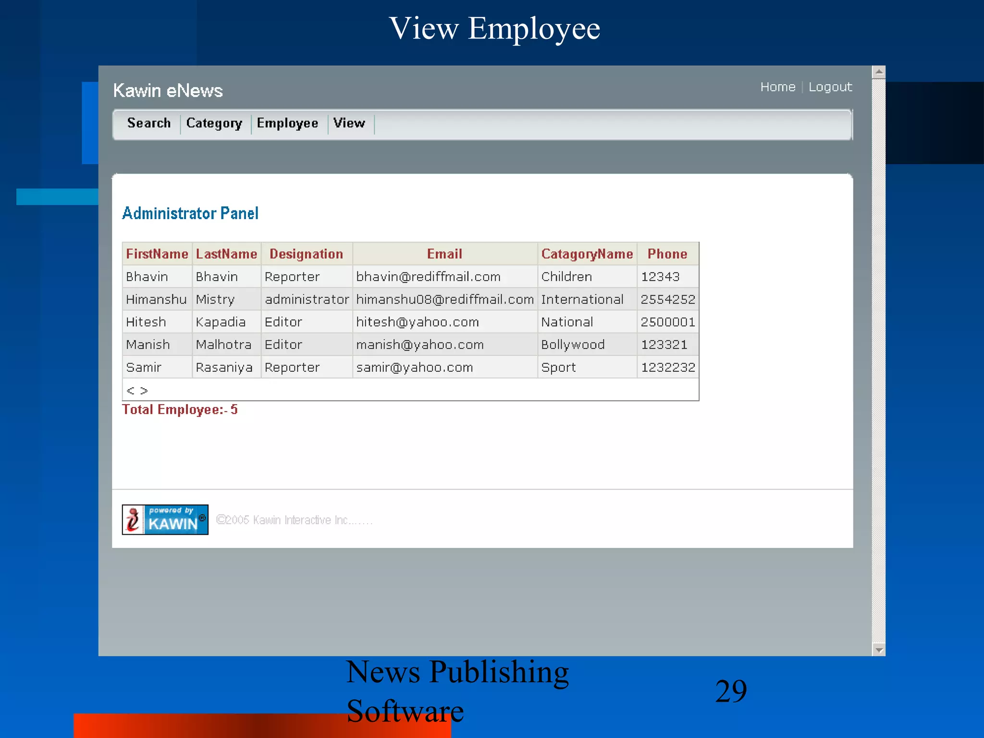
Task: Click the powered by KAWIN logo
Action: click(x=165, y=519)
